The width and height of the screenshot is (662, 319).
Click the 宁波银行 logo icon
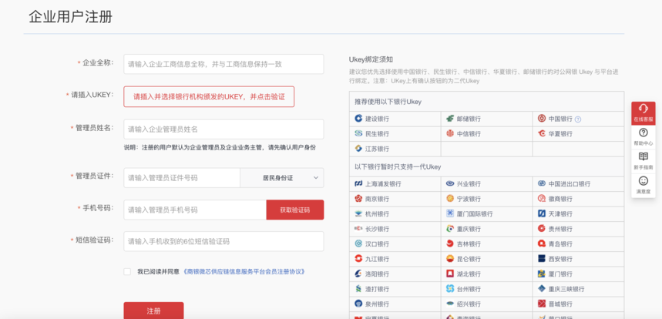coord(450,198)
